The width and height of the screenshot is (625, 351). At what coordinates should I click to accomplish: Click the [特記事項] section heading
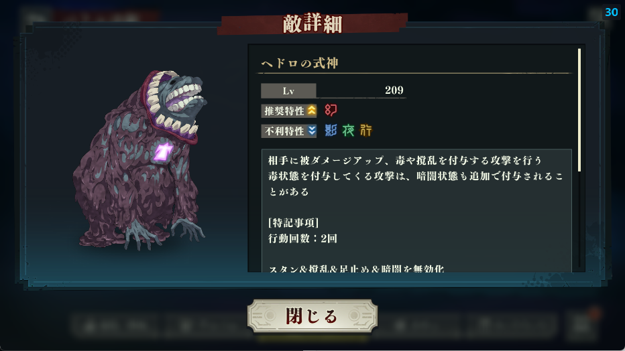point(293,222)
